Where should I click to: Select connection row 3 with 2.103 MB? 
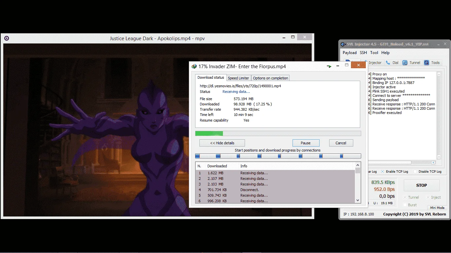[x=275, y=184]
